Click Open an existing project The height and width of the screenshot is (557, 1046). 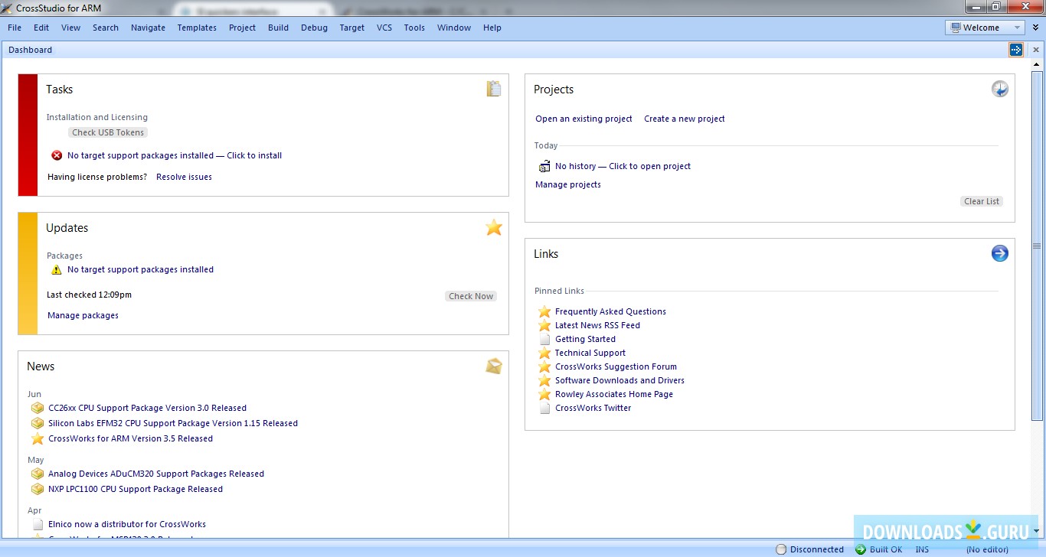pos(583,119)
